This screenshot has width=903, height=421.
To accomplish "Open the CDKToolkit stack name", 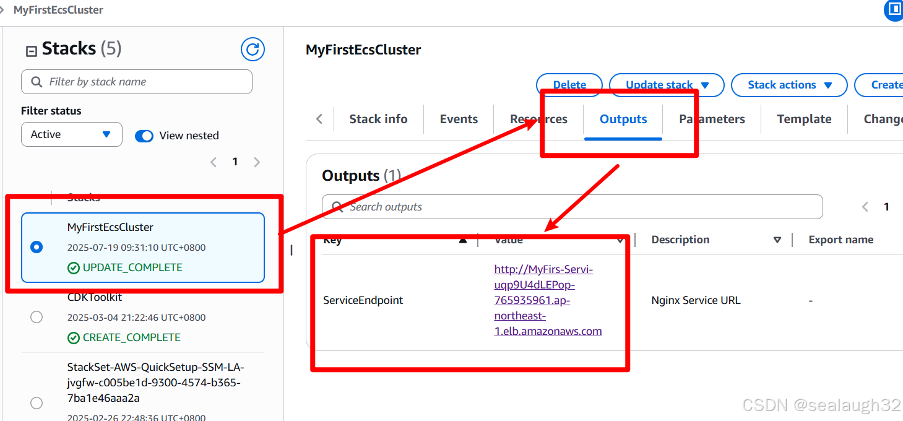I will [95, 297].
